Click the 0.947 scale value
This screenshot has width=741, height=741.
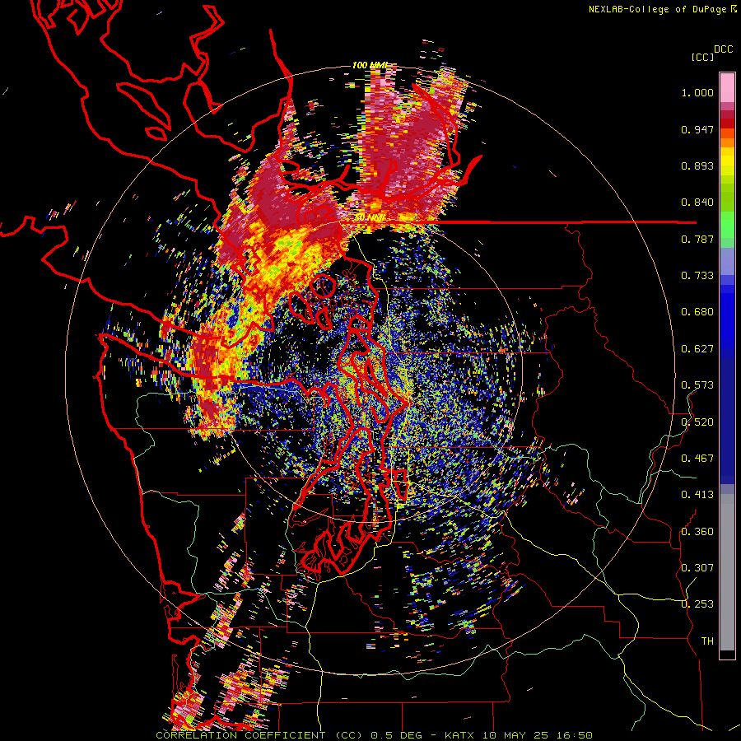pyautogui.click(x=697, y=129)
